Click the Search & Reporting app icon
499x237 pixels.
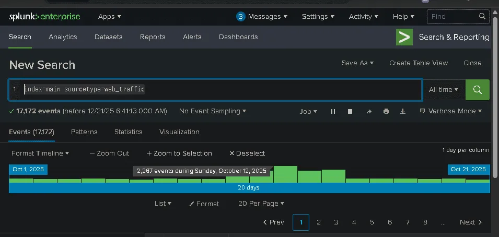coord(404,37)
